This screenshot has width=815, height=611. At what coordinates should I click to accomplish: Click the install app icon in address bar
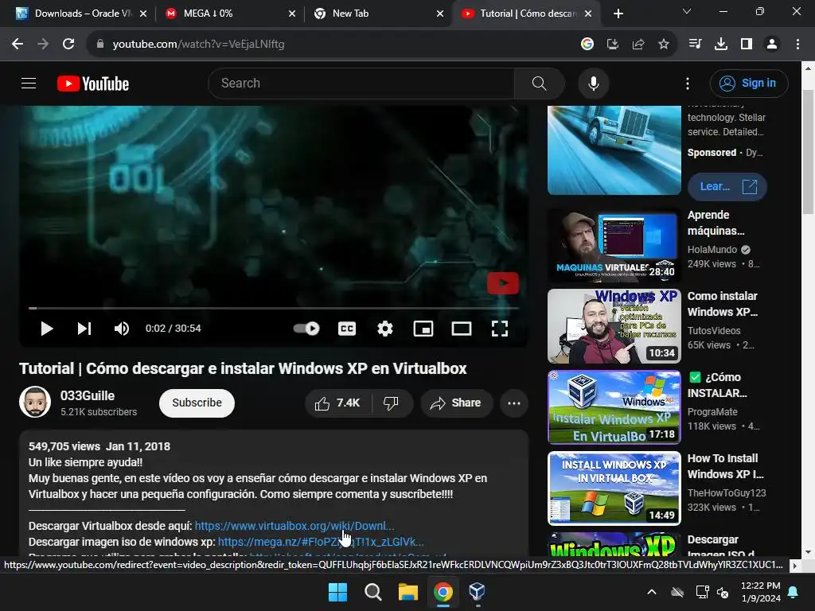pyautogui.click(x=613, y=45)
